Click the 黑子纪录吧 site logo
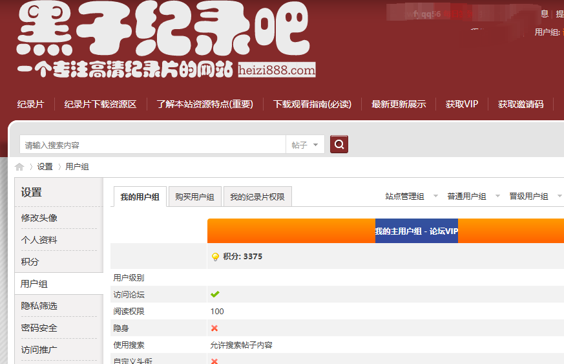The height and width of the screenshot is (364, 564). (163, 29)
